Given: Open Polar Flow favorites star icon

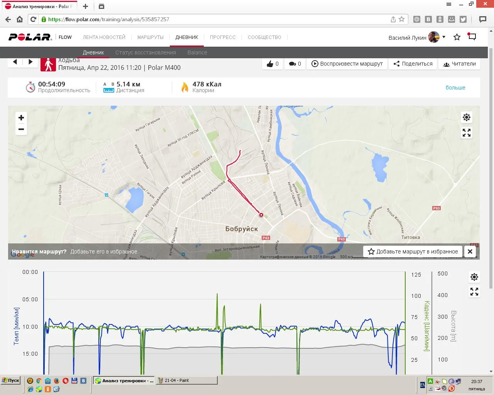Looking at the screenshot, I should point(457,37).
